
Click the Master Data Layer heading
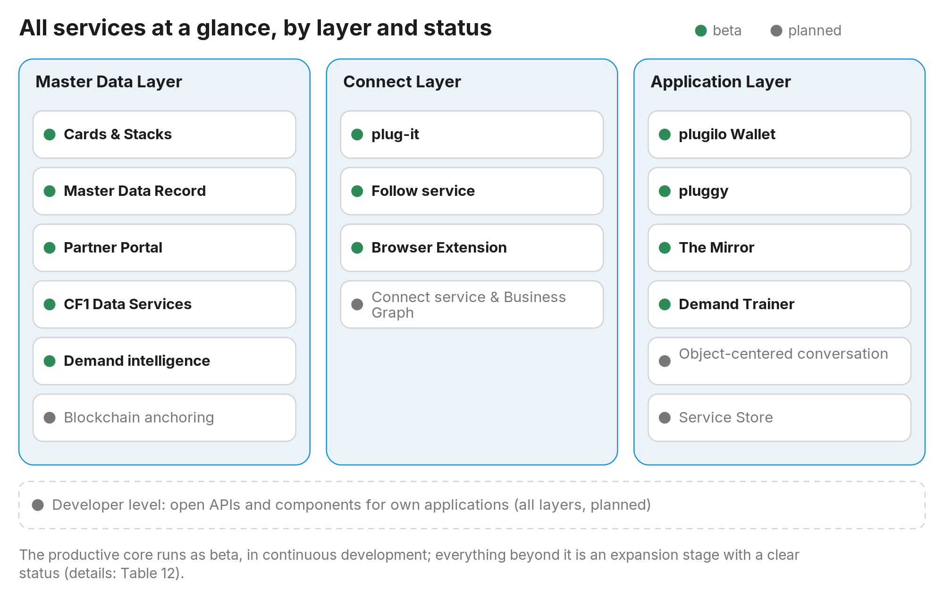tap(109, 82)
